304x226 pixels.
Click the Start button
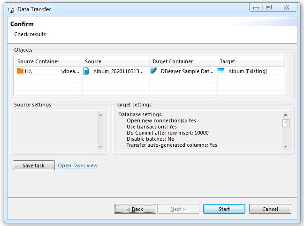[224, 209]
